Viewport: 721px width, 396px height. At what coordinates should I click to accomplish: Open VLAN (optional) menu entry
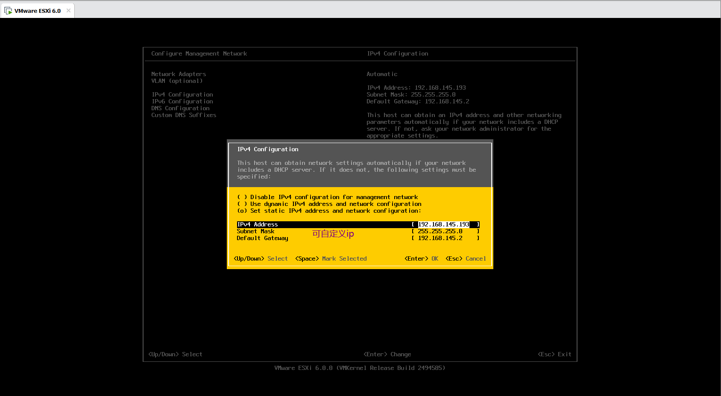coord(177,81)
